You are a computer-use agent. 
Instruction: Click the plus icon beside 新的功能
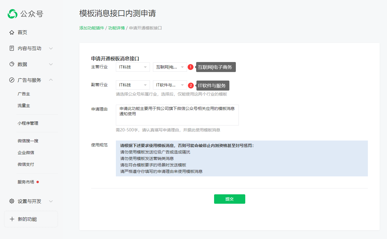12,219
